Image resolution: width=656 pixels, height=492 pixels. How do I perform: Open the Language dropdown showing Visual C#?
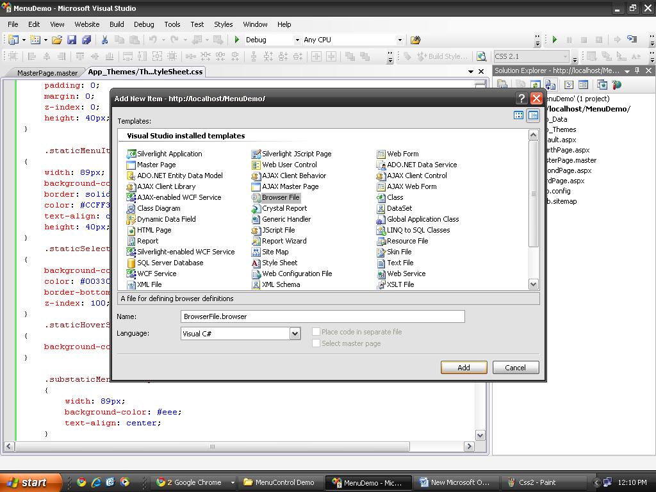click(295, 333)
